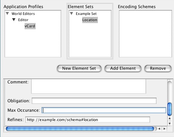Click the Remove button
The image size is (174, 137).
(x=158, y=68)
